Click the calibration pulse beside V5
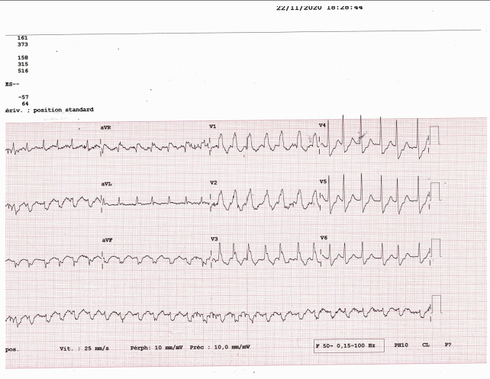 coord(435,191)
